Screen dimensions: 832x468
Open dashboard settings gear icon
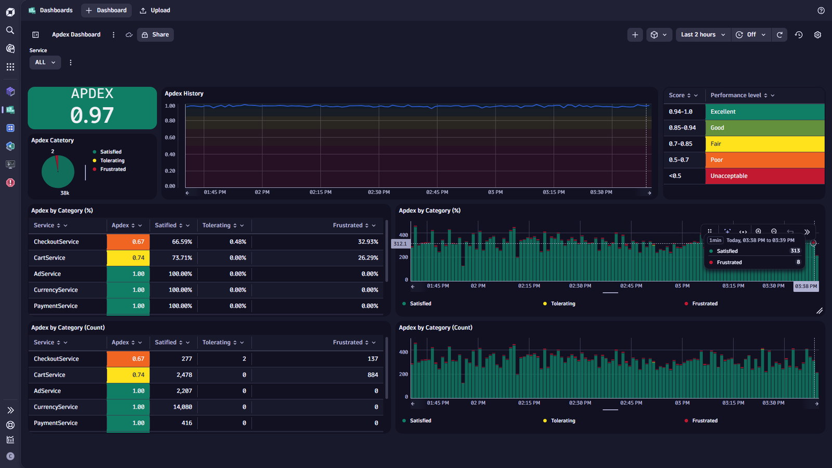tap(817, 35)
